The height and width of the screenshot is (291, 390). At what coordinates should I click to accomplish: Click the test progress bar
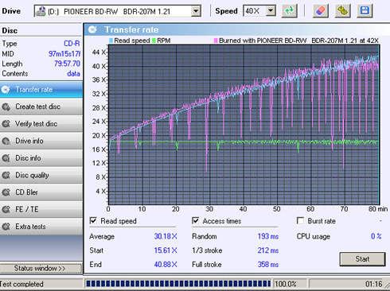(177, 284)
